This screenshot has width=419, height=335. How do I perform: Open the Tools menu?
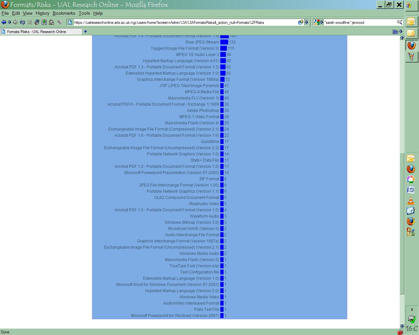[84, 13]
